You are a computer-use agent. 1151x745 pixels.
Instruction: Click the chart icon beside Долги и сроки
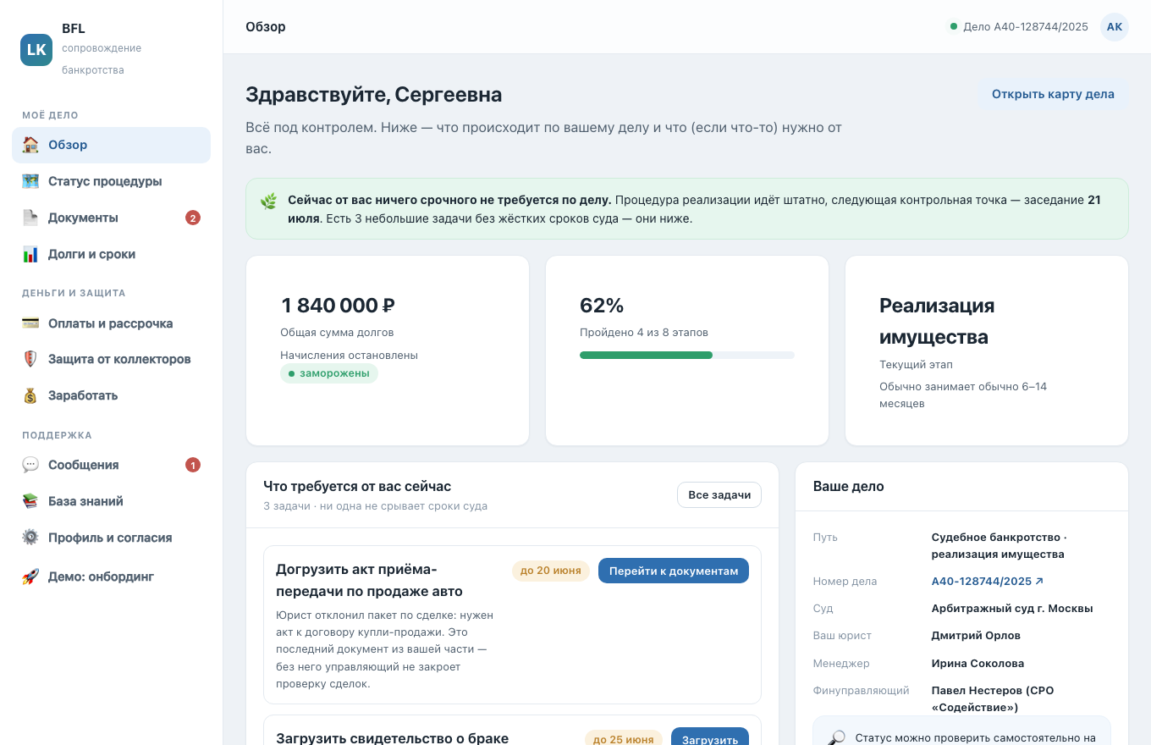point(30,254)
